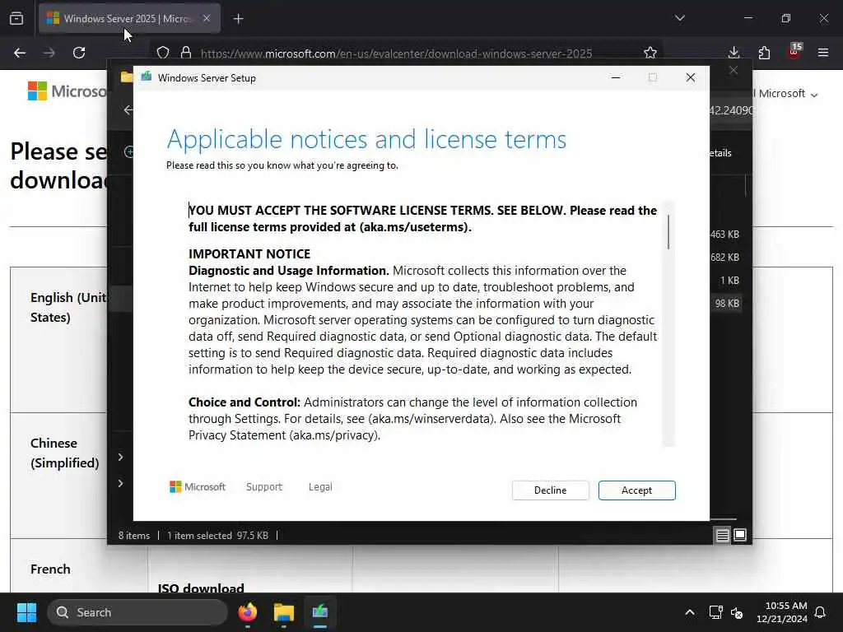Open Firefox tracking protection shield
The image size is (843, 632).
pos(163,53)
